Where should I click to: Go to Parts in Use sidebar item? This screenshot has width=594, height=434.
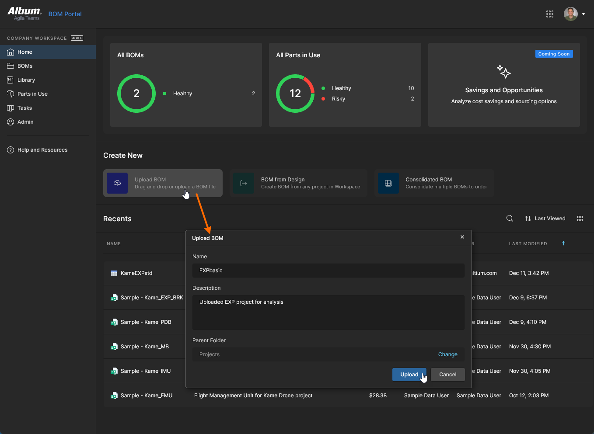click(32, 94)
